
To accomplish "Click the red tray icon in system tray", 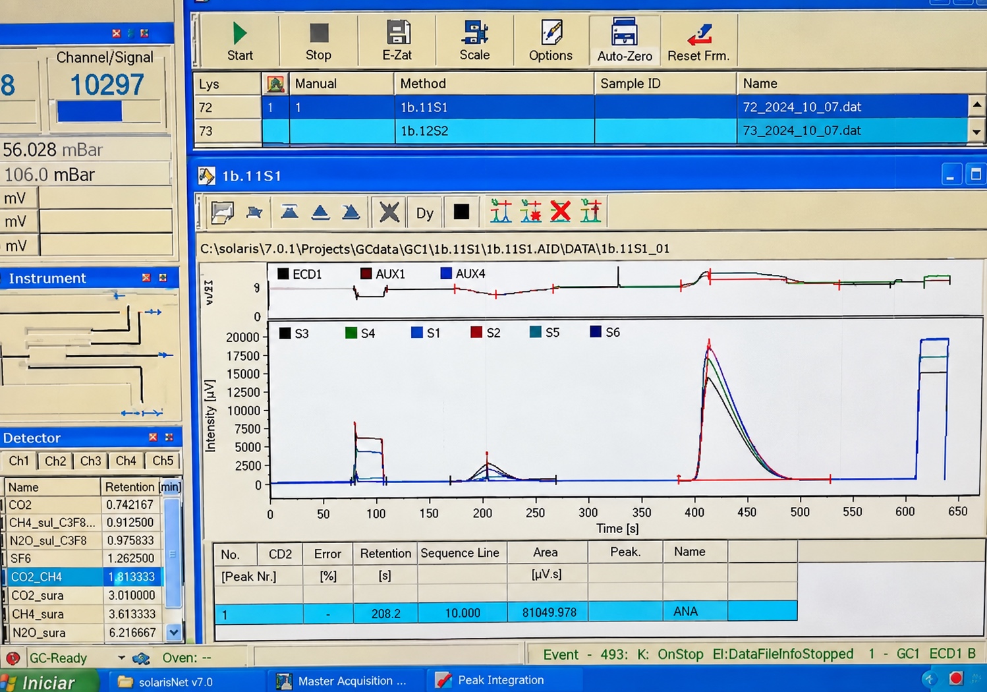I will (956, 678).
